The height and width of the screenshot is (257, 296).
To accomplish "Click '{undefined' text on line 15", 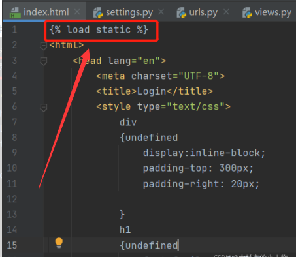I will 149,245.
